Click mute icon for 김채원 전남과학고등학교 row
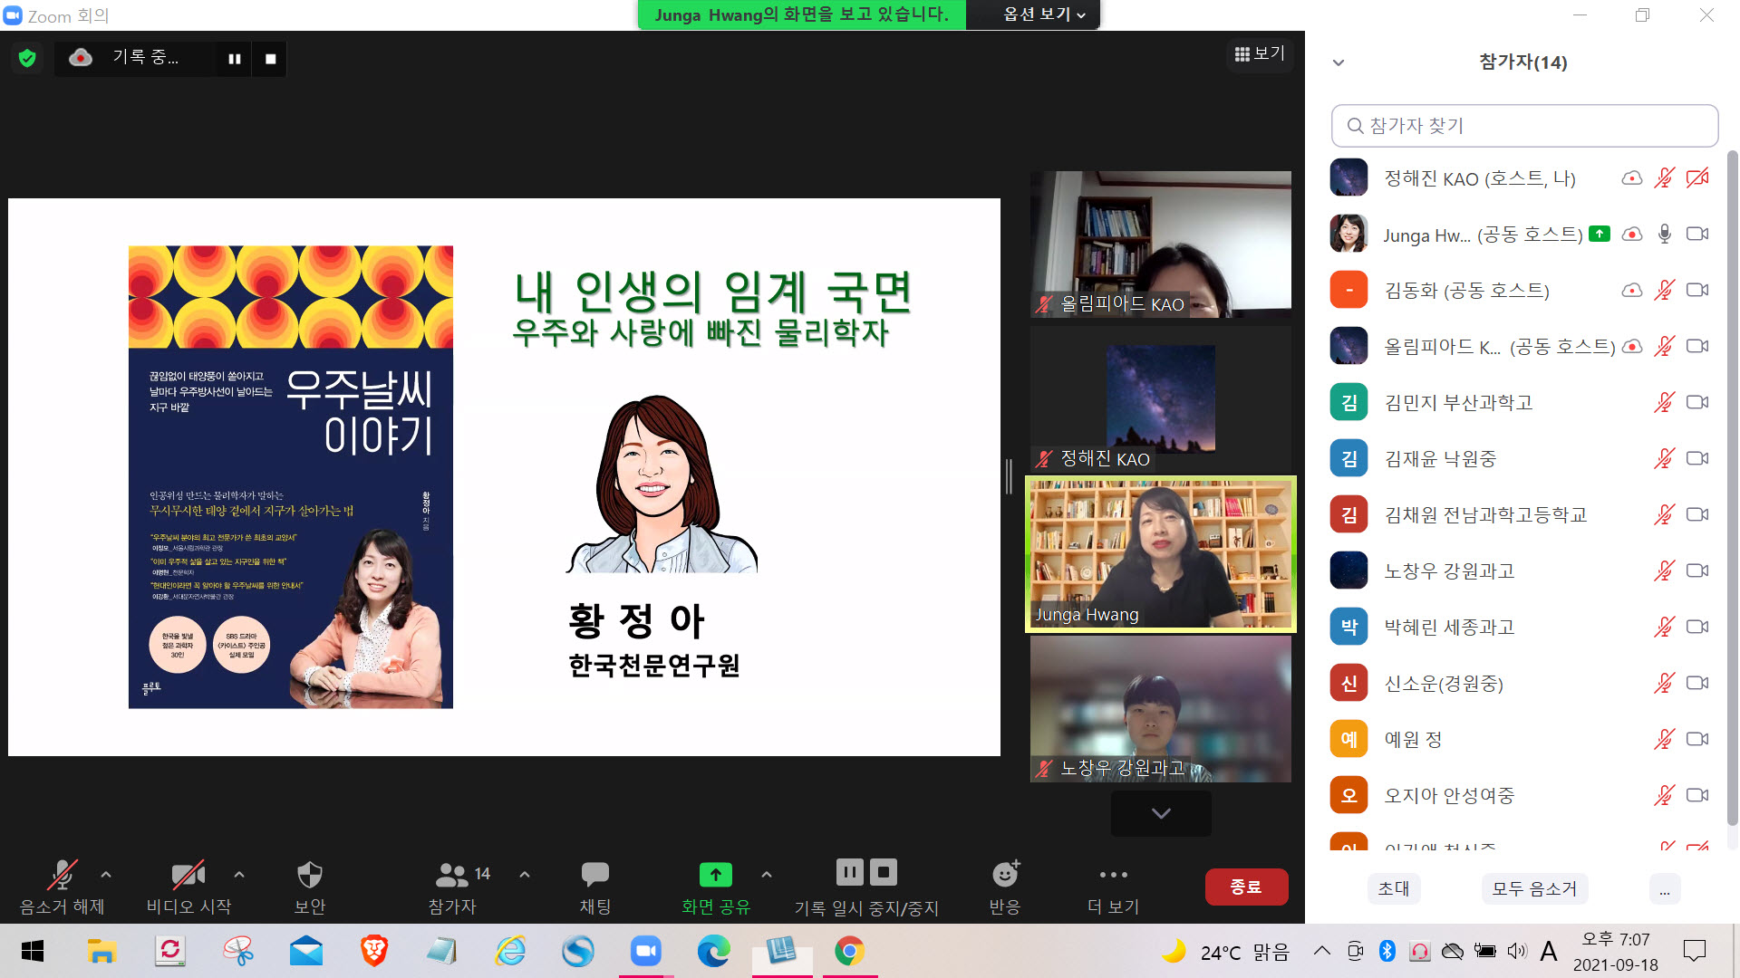The height and width of the screenshot is (978, 1740). (x=1665, y=514)
